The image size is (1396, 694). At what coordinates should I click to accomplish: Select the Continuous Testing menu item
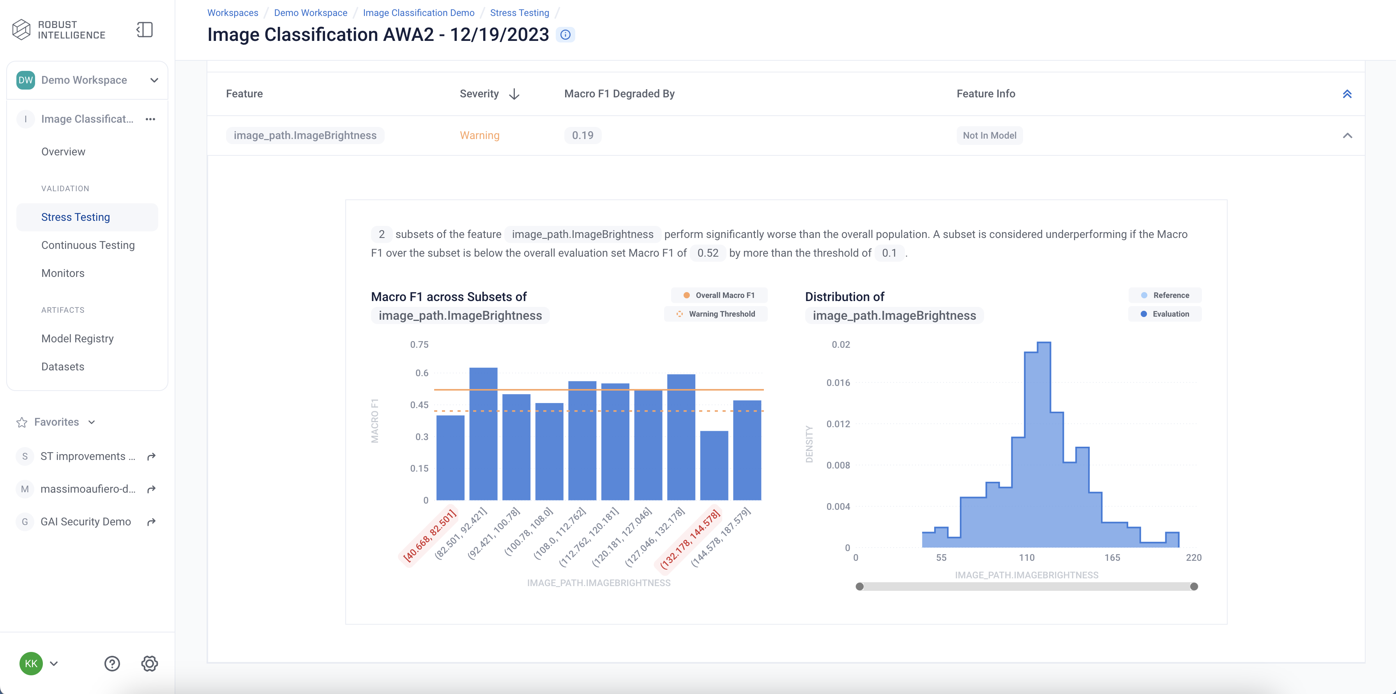click(x=87, y=245)
